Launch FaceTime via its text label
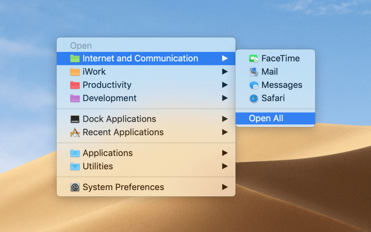 281,58
